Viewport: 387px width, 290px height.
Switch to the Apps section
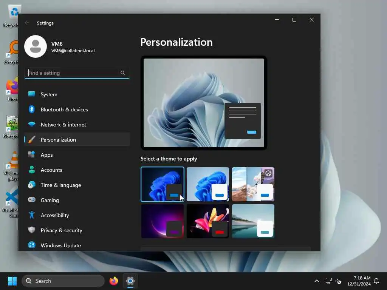(x=46, y=155)
